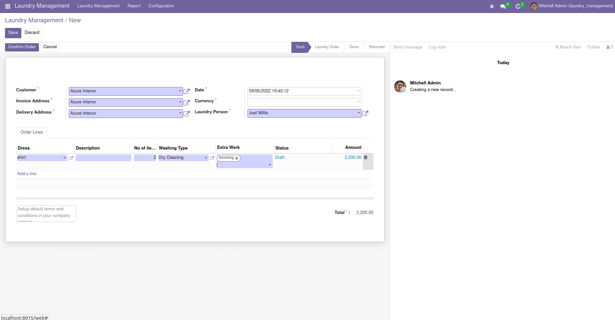
Task: Open external link for Customer field
Action: click(187, 91)
